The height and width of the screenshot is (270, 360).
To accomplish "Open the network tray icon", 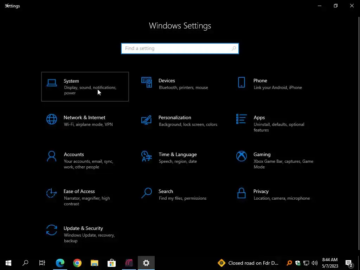I will [306, 263].
